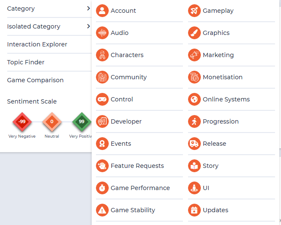
Task: Click the Account person icon
Action: 102,11
